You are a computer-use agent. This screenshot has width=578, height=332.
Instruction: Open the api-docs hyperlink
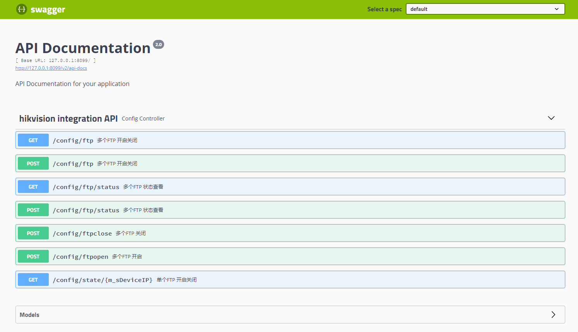[x=51, y=68]
